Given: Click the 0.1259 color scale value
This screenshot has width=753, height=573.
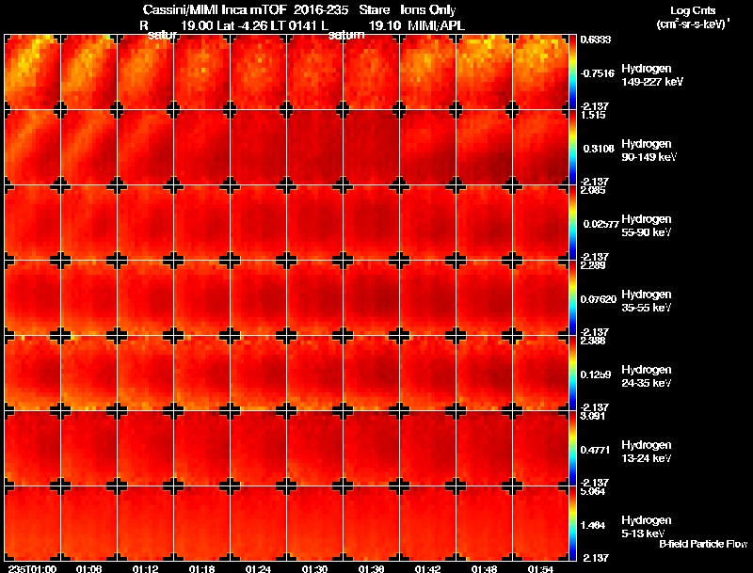Looking at the screenshot, I should click(596, 374).
